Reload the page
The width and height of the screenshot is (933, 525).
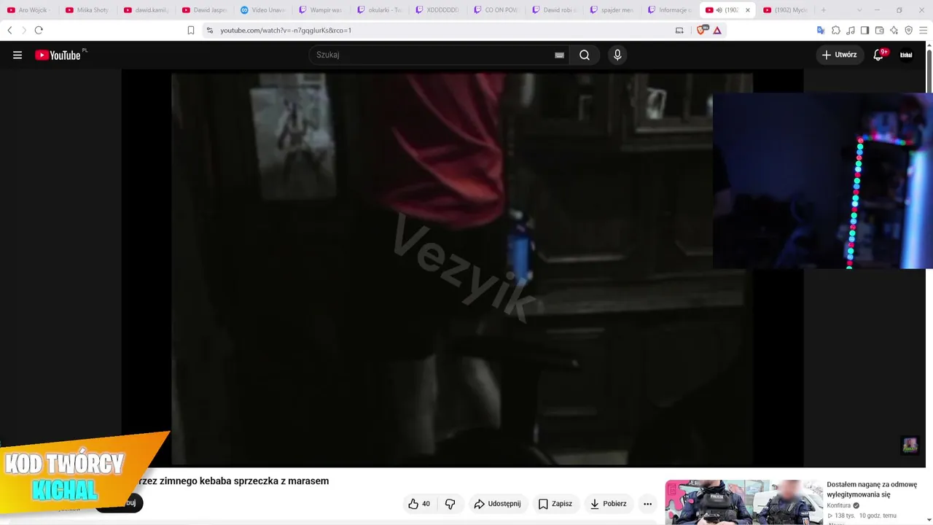39,30
